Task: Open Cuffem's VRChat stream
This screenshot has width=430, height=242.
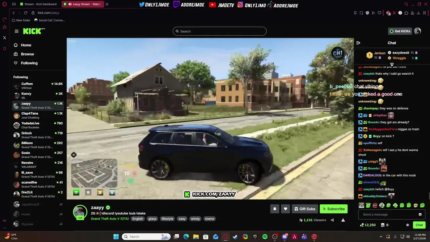Action: (x=38, y=86)
